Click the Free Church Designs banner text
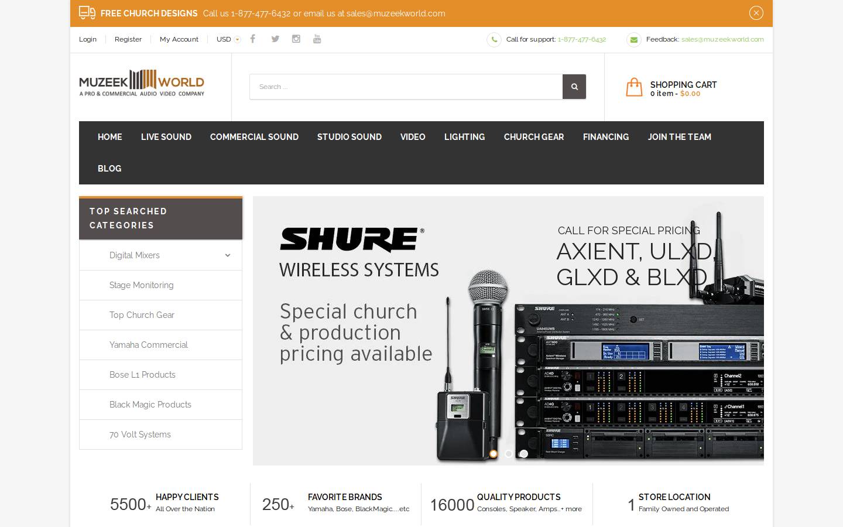This screenshot has width=843, height=527. tap(149, 13)
